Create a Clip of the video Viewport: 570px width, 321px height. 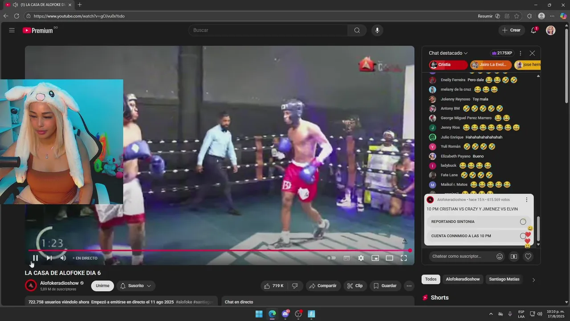tap(355, 286)
